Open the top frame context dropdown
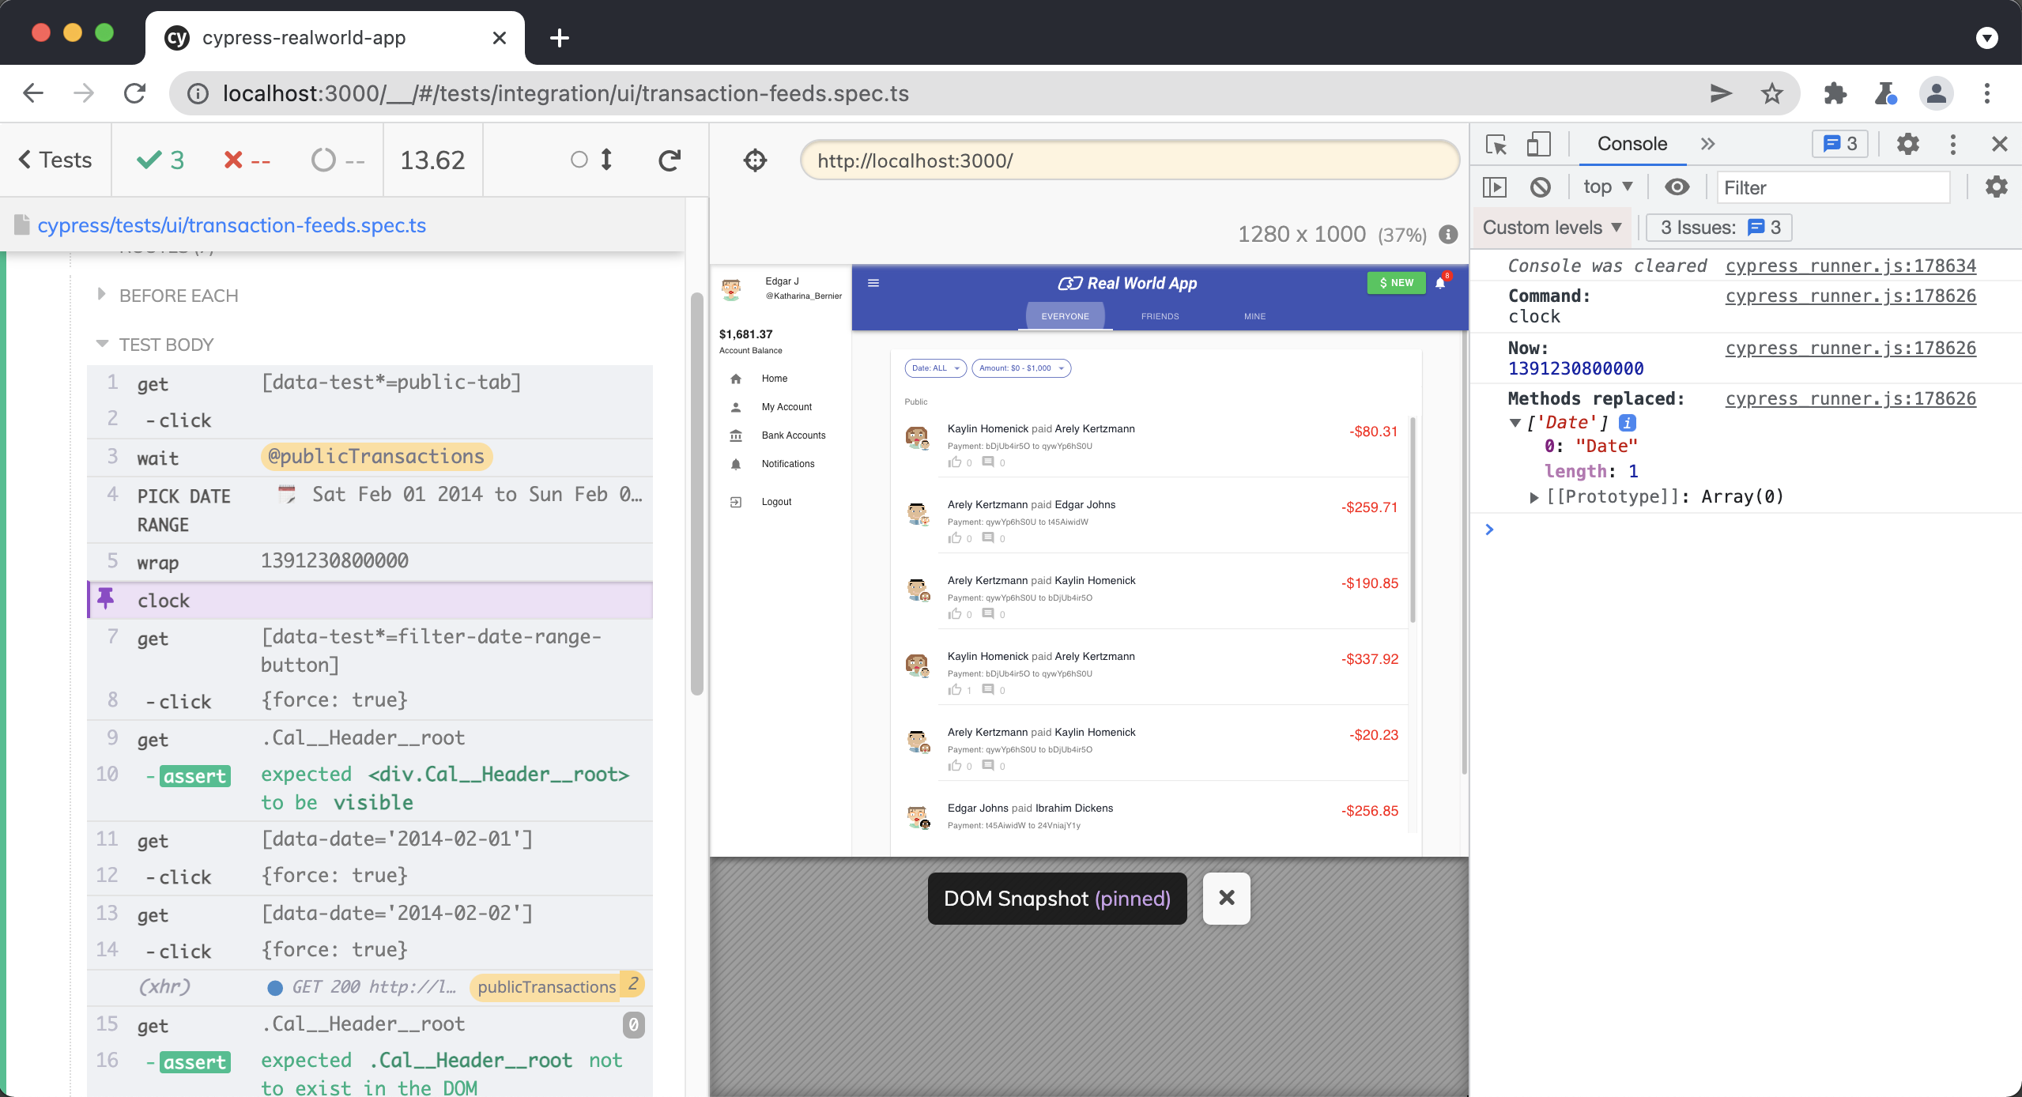Screen dimensions: 2022x1097 (1606, 187)
